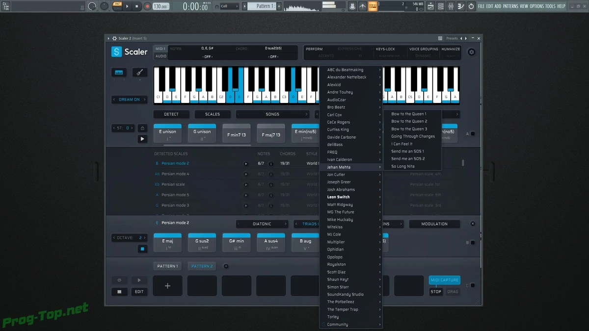The width and height of the screenshot is (589, 331).
Task: Click the SCALES button
Action: coord(213,114)
